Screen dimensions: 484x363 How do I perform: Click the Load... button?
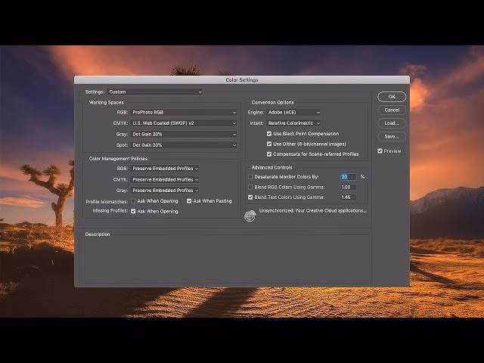(x=392, y=123)
